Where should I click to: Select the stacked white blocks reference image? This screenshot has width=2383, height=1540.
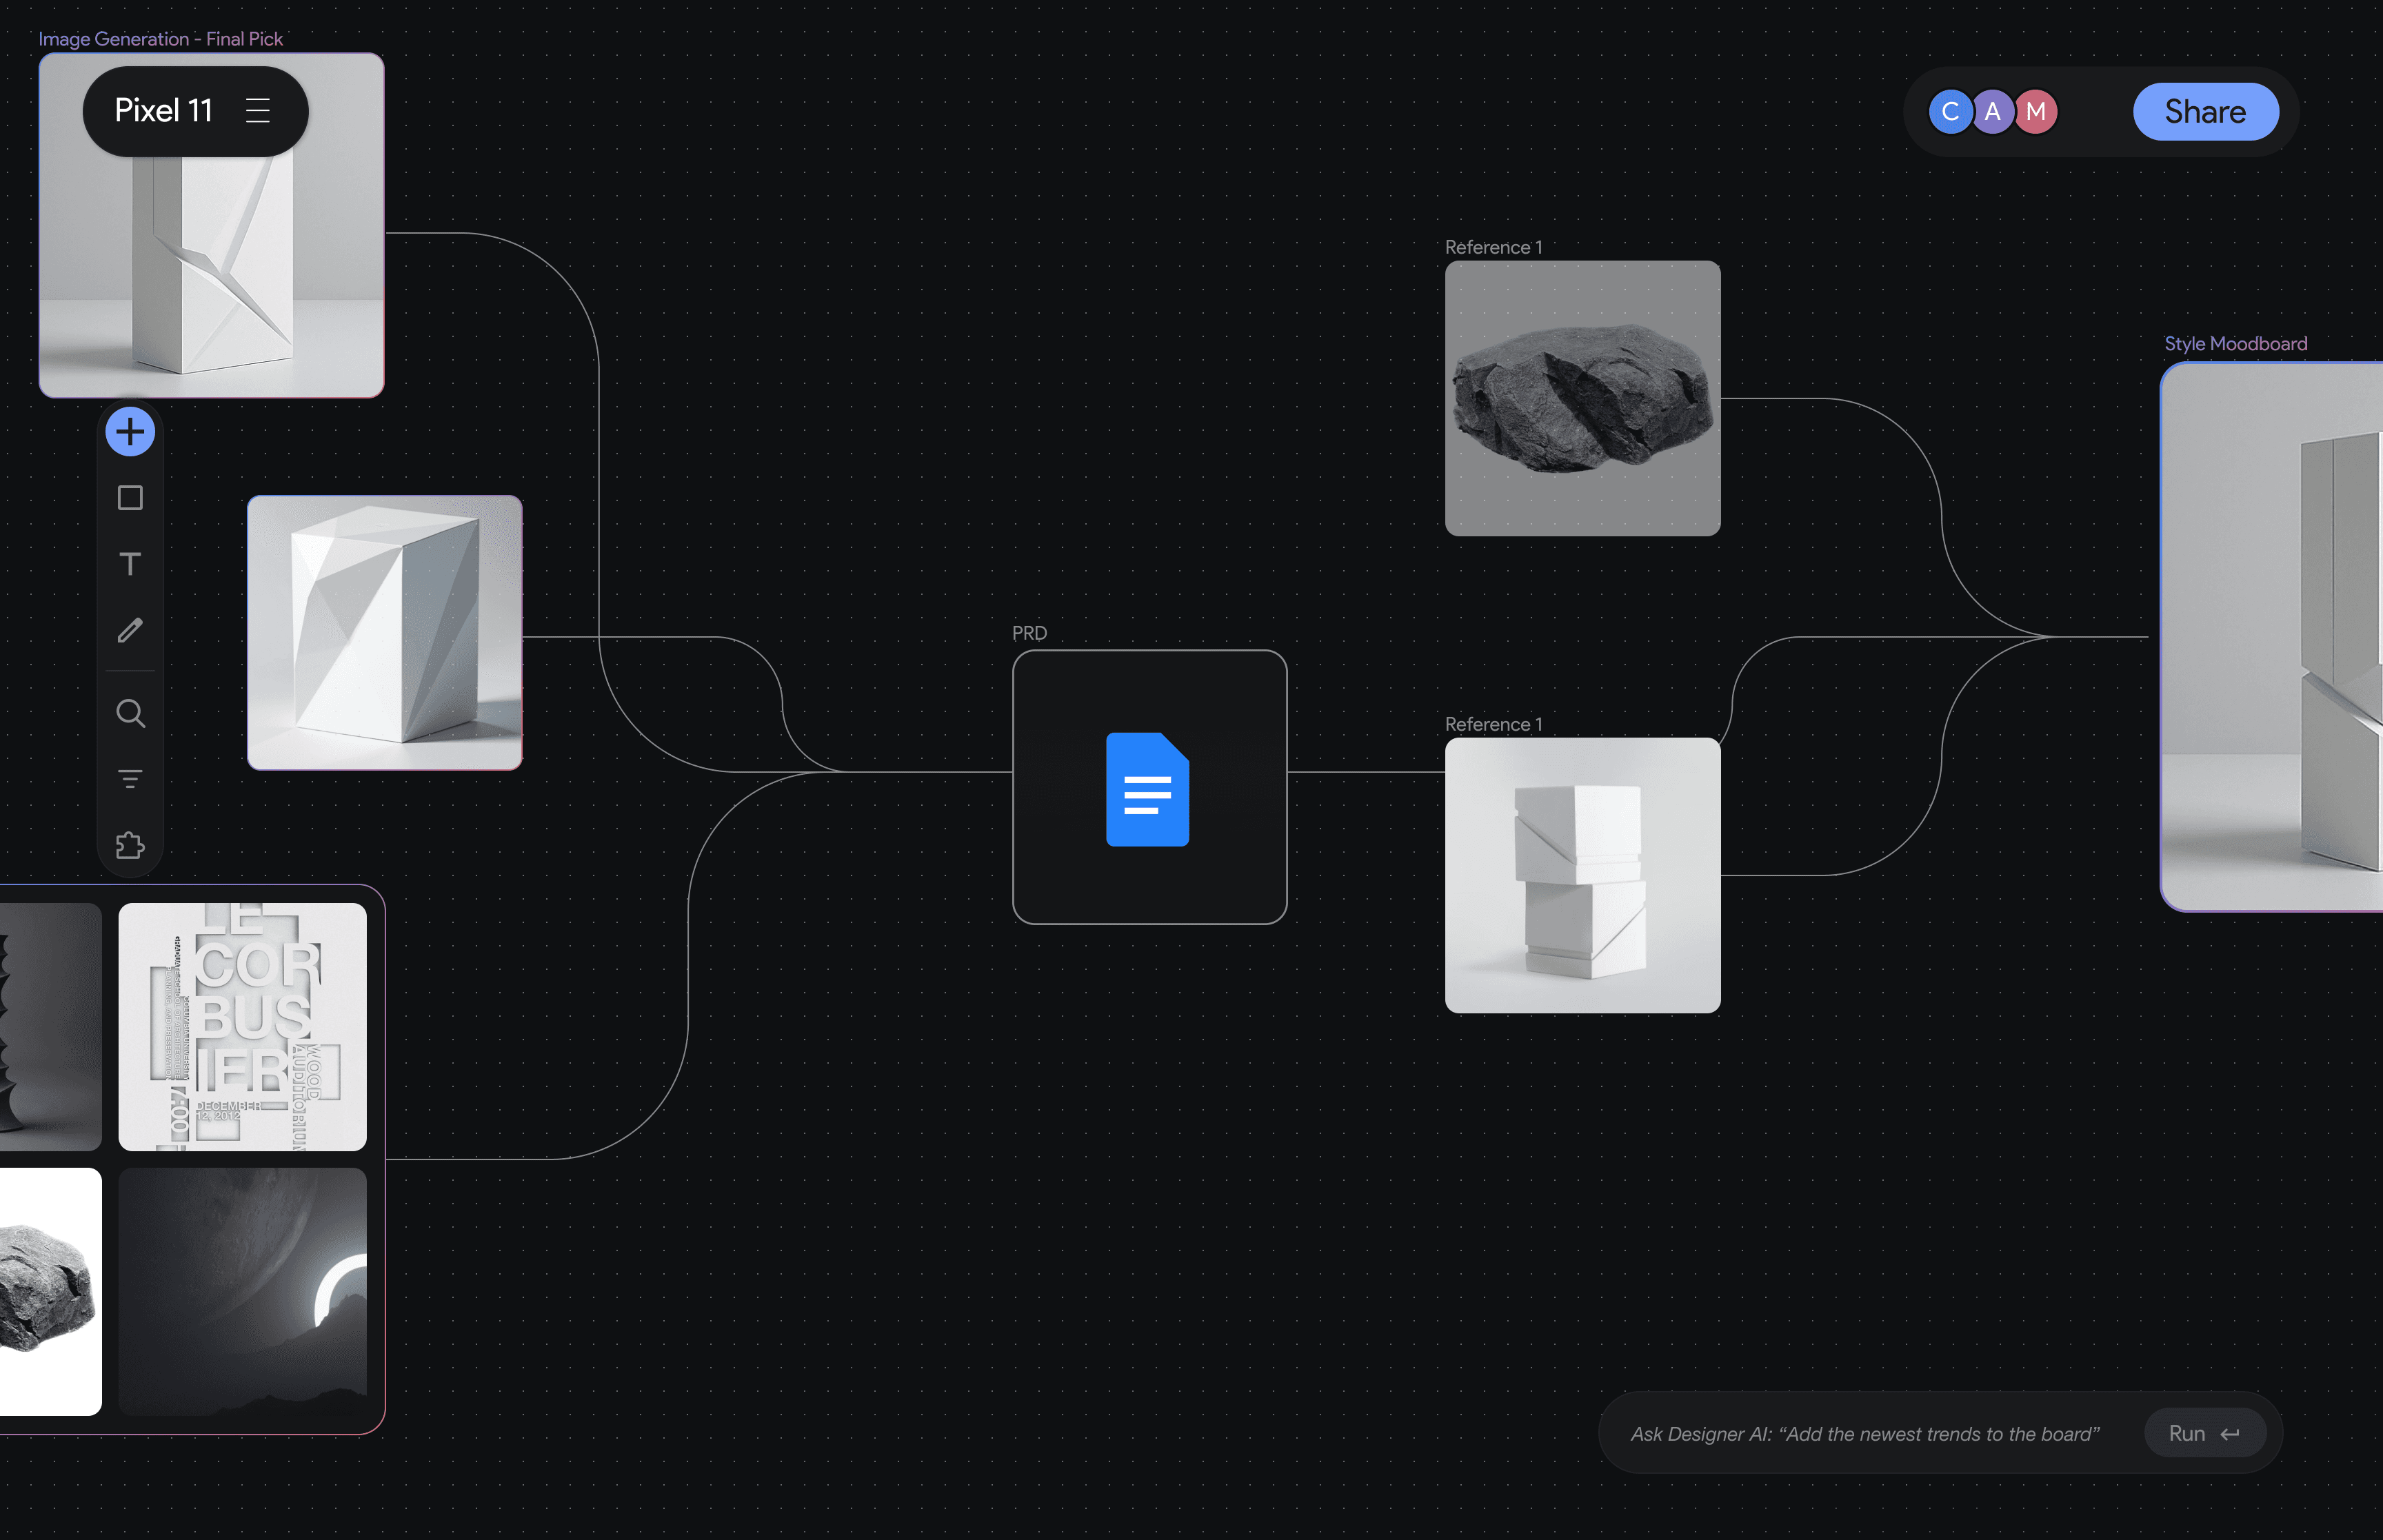pos(1582,875)
